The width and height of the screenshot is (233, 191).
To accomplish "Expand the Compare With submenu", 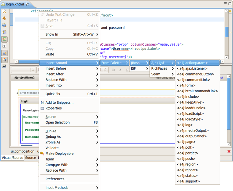I will click(70, 165).
